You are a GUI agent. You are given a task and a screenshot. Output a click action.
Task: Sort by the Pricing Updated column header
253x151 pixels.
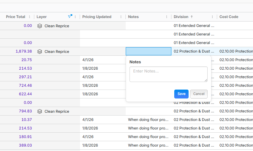[97, 17]
